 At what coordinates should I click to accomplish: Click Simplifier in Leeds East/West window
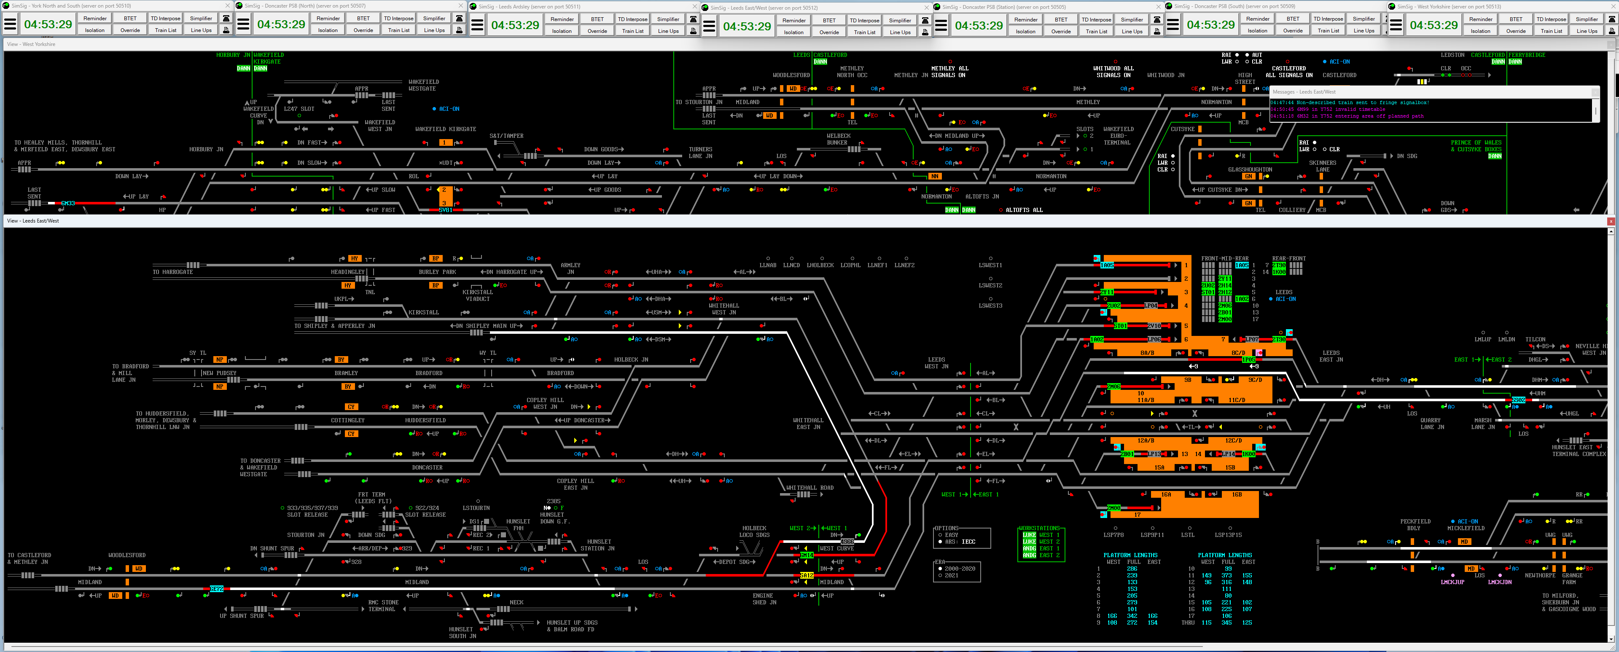[900, 20]
